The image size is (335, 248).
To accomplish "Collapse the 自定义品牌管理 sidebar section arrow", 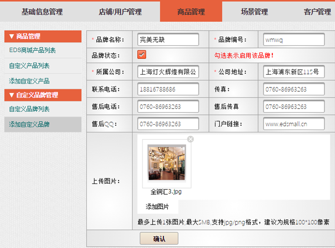I will [x=11, y=95].
